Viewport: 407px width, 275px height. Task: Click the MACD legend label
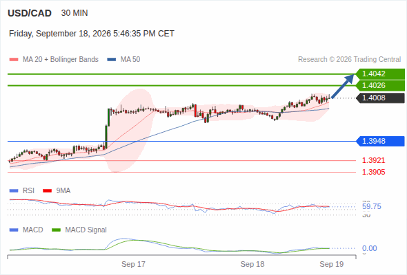(32, 230)
